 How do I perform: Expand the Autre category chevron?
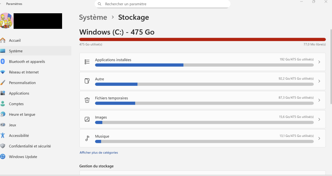point(319,81)
